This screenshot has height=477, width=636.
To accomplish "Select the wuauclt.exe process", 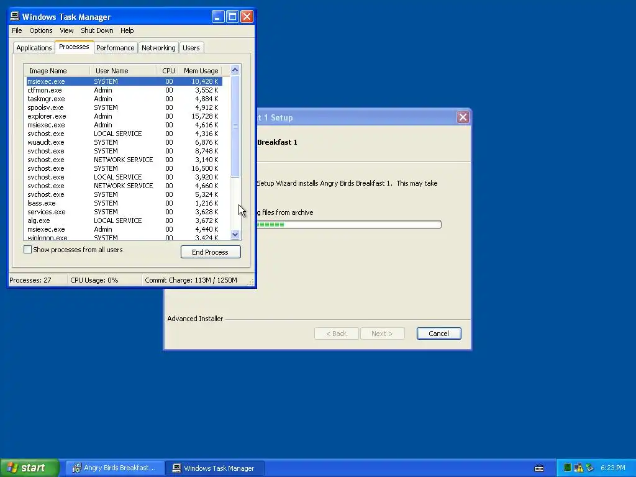I will click(124, 142).
